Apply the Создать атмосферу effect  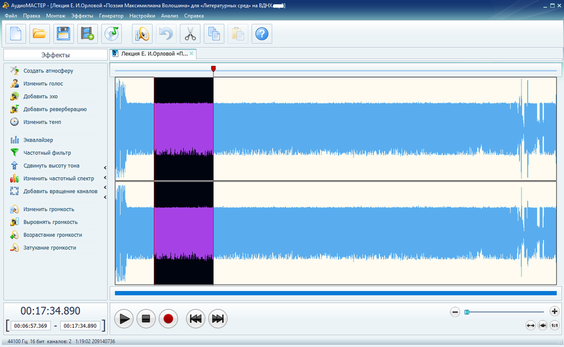click(48, 70)
